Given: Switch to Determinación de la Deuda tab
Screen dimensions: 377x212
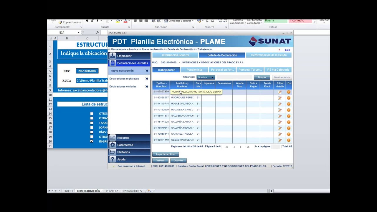Looking at the screenshot, I should tap(269, 55).
